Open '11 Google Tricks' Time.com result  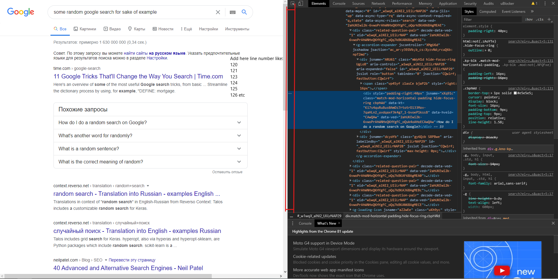pyautogui.click(x=138, y=76)
